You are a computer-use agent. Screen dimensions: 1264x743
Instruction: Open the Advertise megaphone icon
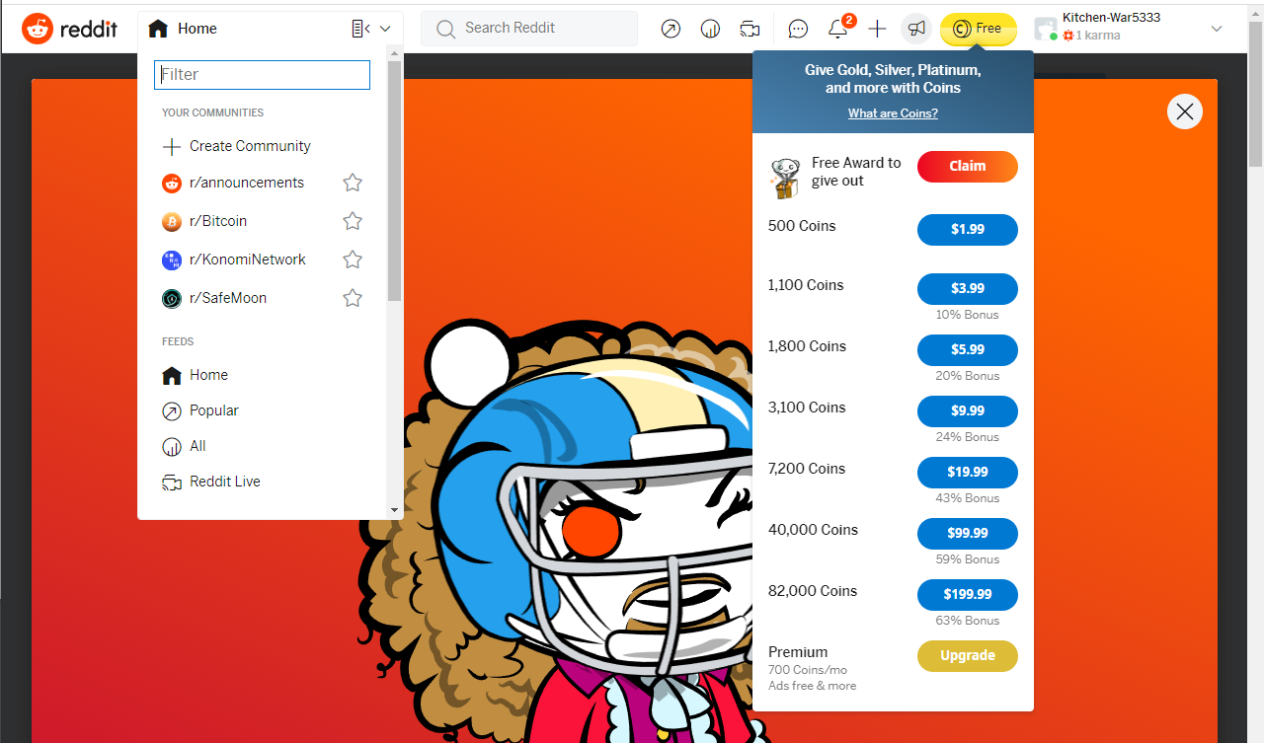point(915,29)
